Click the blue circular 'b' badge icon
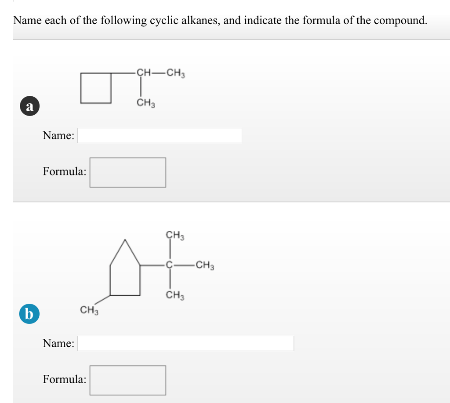 [x=29, y=314]
